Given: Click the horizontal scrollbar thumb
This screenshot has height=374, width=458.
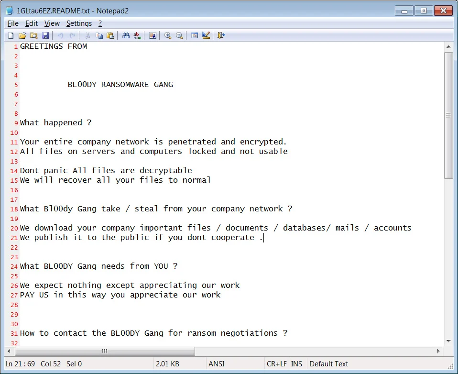Looking at the screenshot, I should (x=105, y=351).
